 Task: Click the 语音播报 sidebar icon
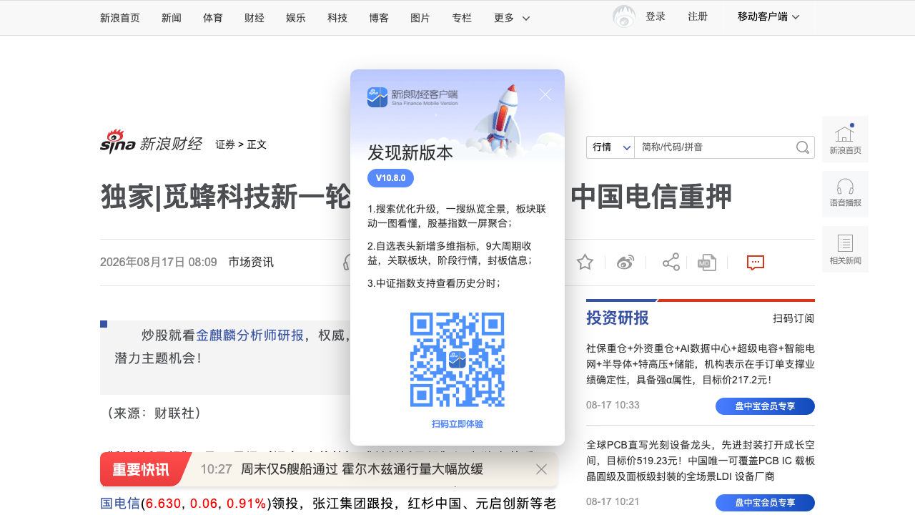tap(845, 194)
